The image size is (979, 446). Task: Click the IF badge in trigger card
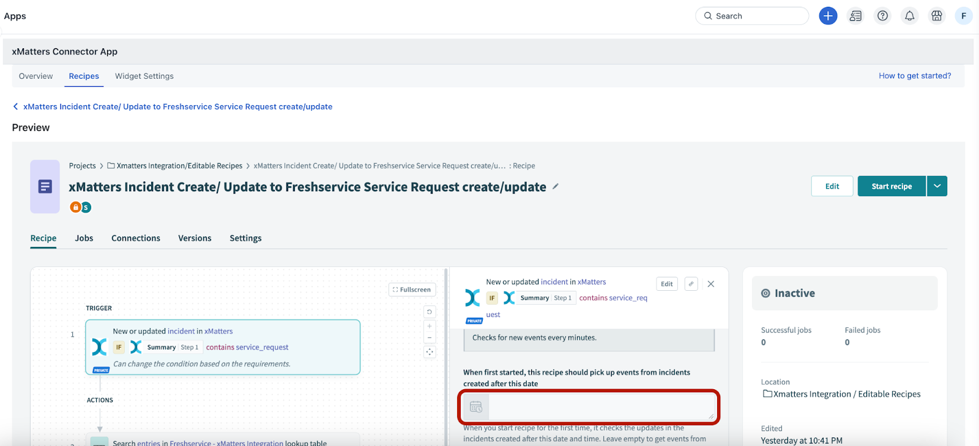click(x=119, y=347)
